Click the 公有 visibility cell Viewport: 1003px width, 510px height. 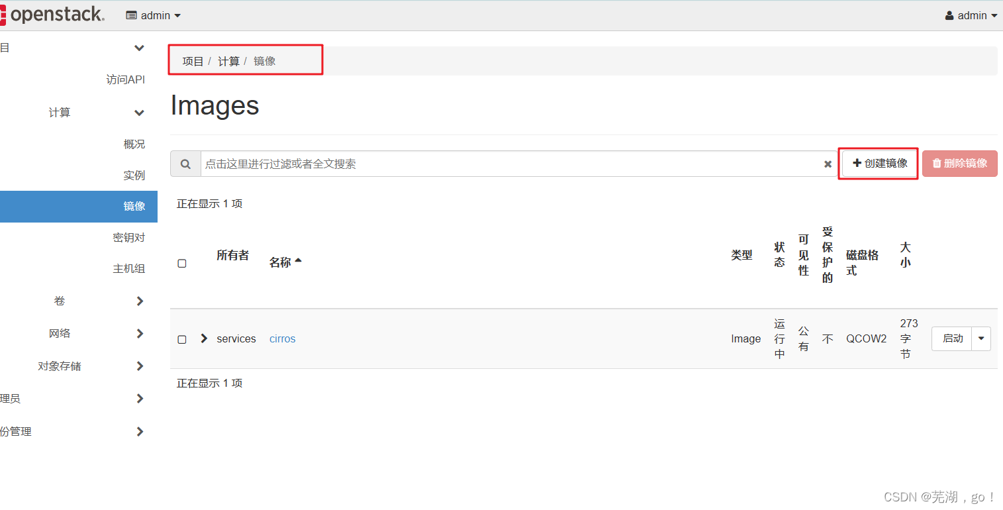pyautogui.click(x=804, y=338)
